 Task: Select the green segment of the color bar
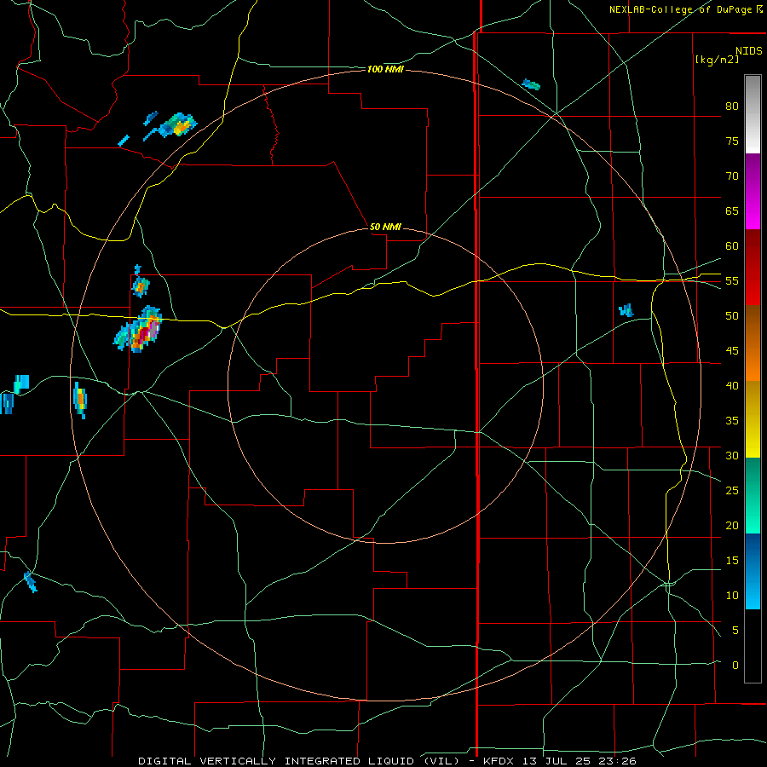(x=753, y=495)
